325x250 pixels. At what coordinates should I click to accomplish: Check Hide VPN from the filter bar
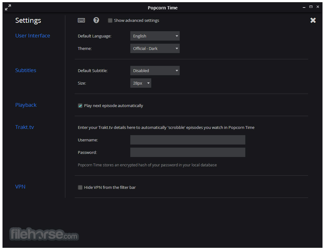[x=80, y=188]
